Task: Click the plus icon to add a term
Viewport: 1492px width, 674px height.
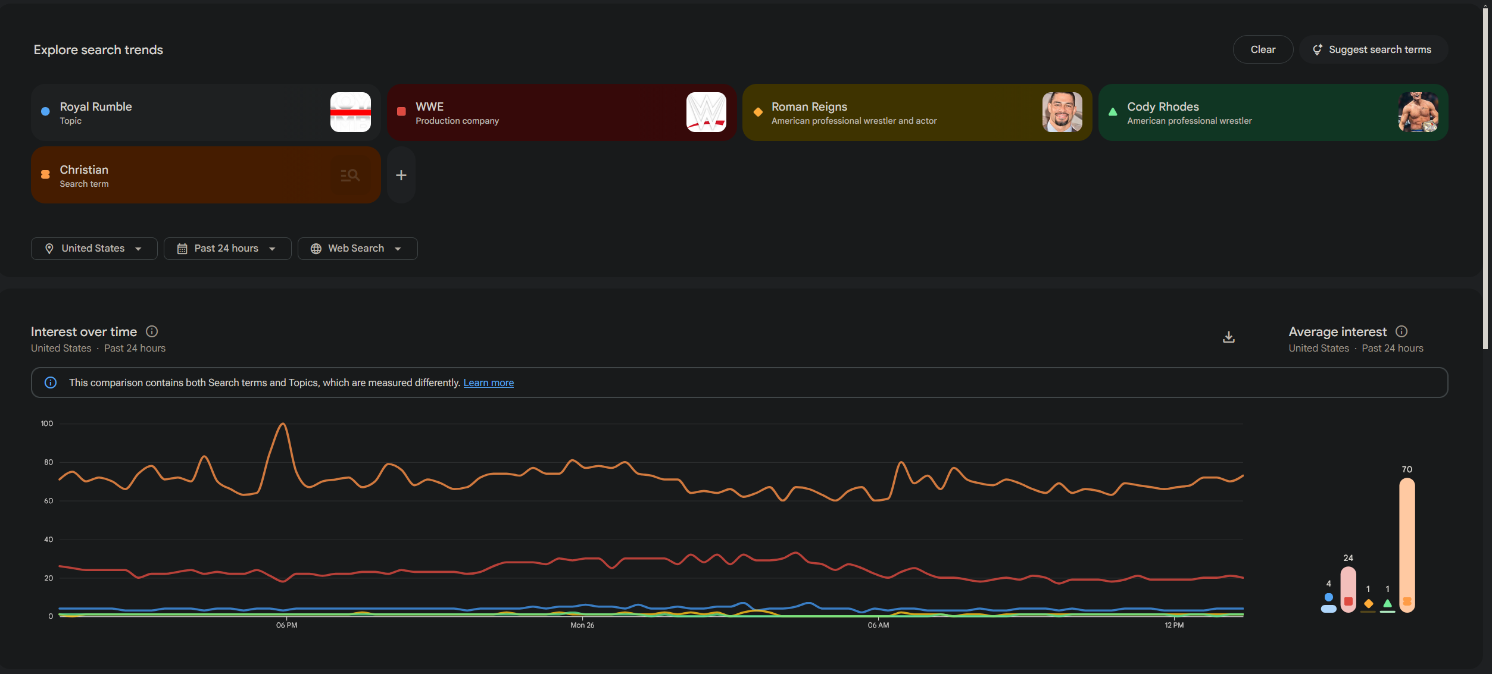Action: click(401, 175)
